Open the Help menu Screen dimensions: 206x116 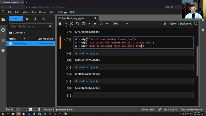73,12
